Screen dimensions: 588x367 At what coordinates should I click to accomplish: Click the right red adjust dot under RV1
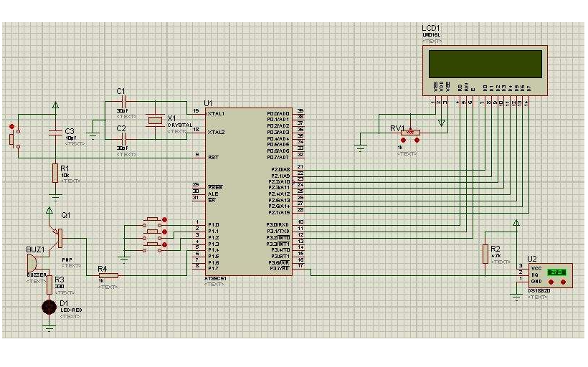(x=417, y=140)
